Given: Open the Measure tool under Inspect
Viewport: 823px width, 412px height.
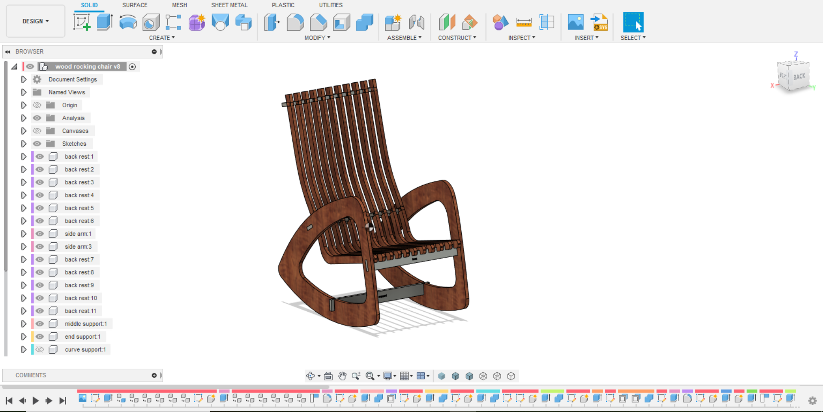Looking at the screenshot, I should coord(524,22).
